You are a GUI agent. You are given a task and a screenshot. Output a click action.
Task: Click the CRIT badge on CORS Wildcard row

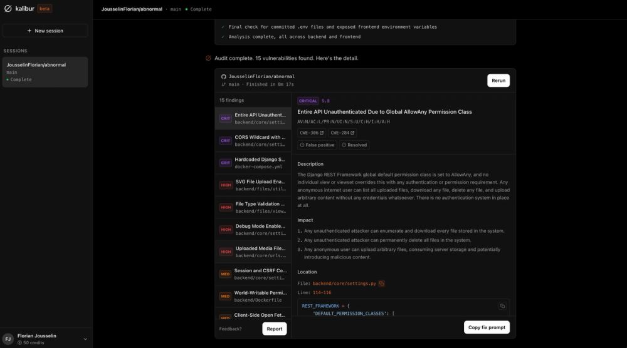[226, 140]
